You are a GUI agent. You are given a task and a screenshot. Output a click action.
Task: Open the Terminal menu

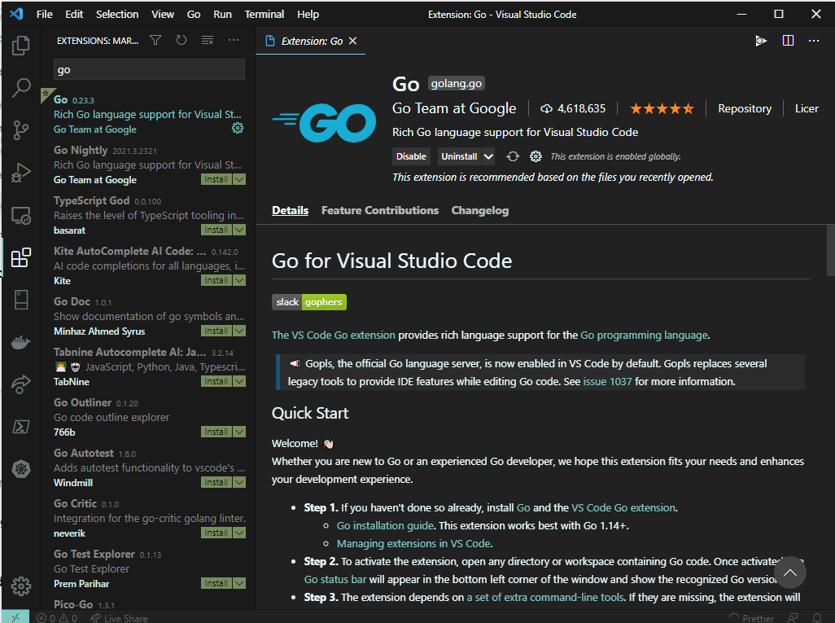[264, 15]
